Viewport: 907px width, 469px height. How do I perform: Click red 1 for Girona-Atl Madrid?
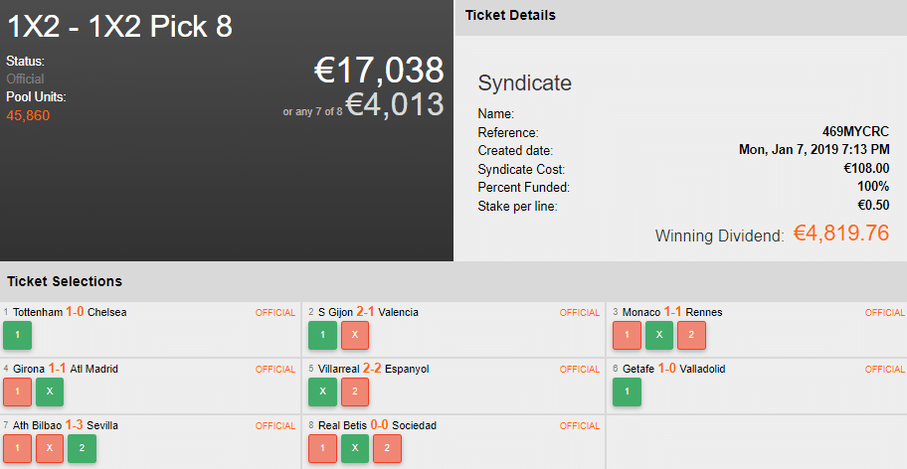[17, 391]
